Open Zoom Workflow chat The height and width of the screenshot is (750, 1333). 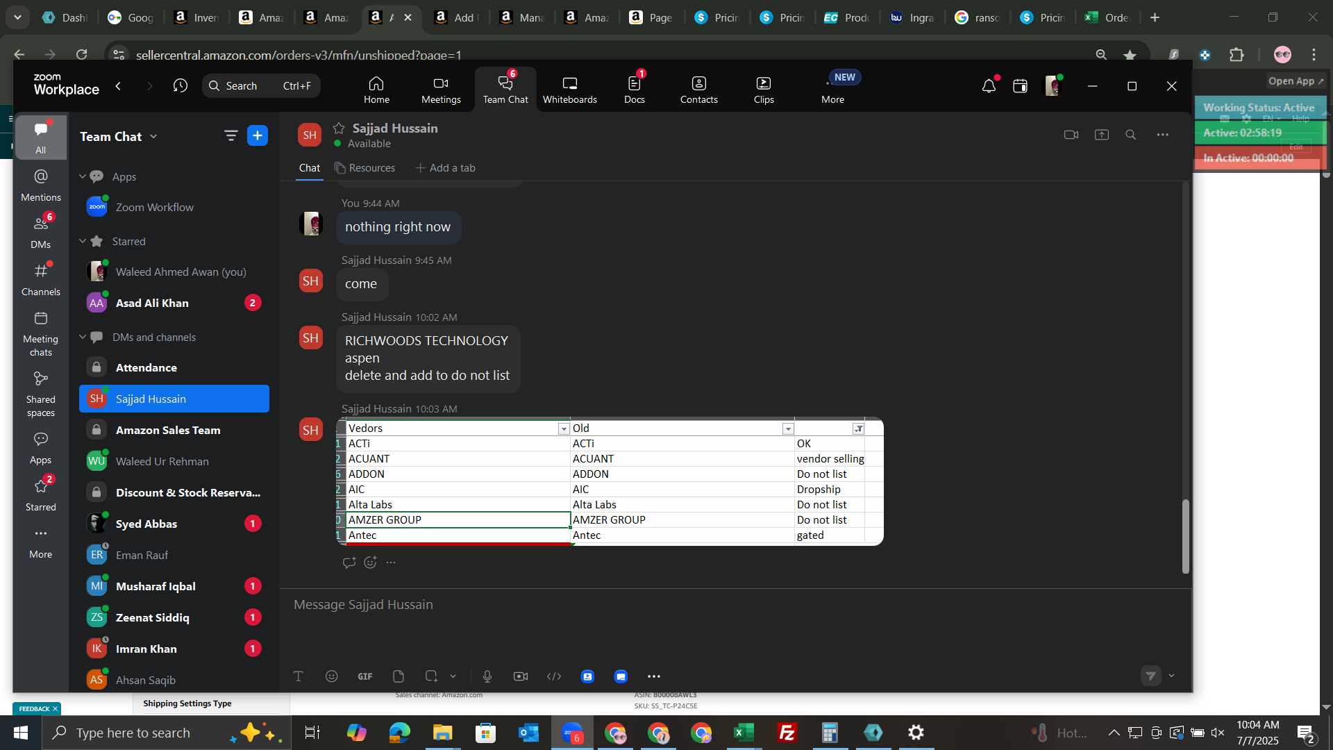point(174,207)
